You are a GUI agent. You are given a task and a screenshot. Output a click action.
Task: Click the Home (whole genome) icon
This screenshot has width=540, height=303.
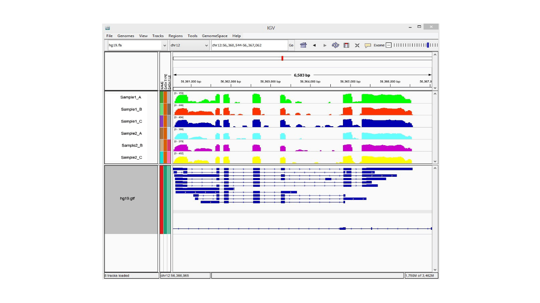pyautogui.click(x=303, y=45)
